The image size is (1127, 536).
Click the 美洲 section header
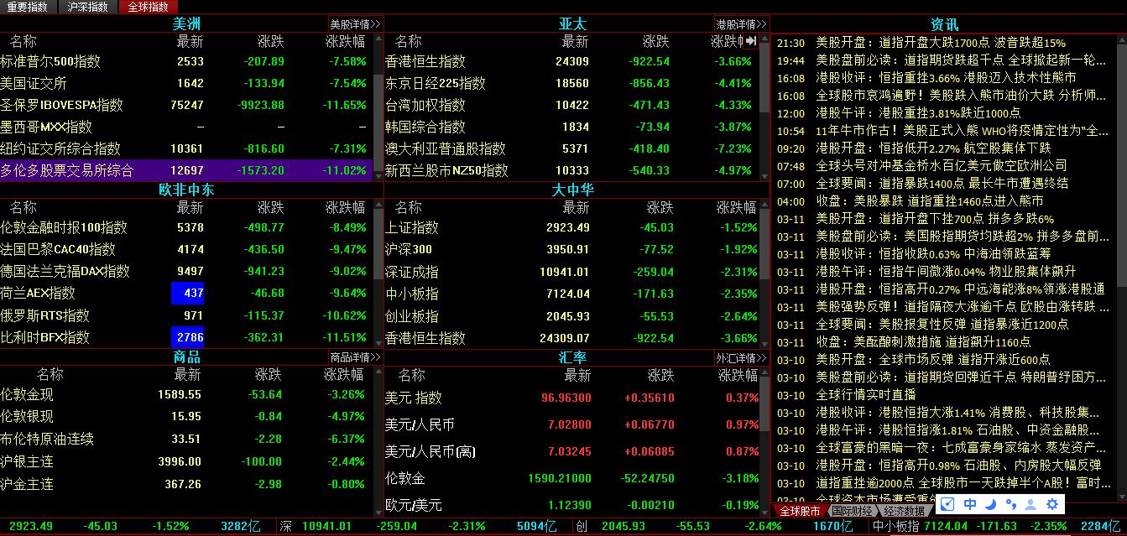186,24
